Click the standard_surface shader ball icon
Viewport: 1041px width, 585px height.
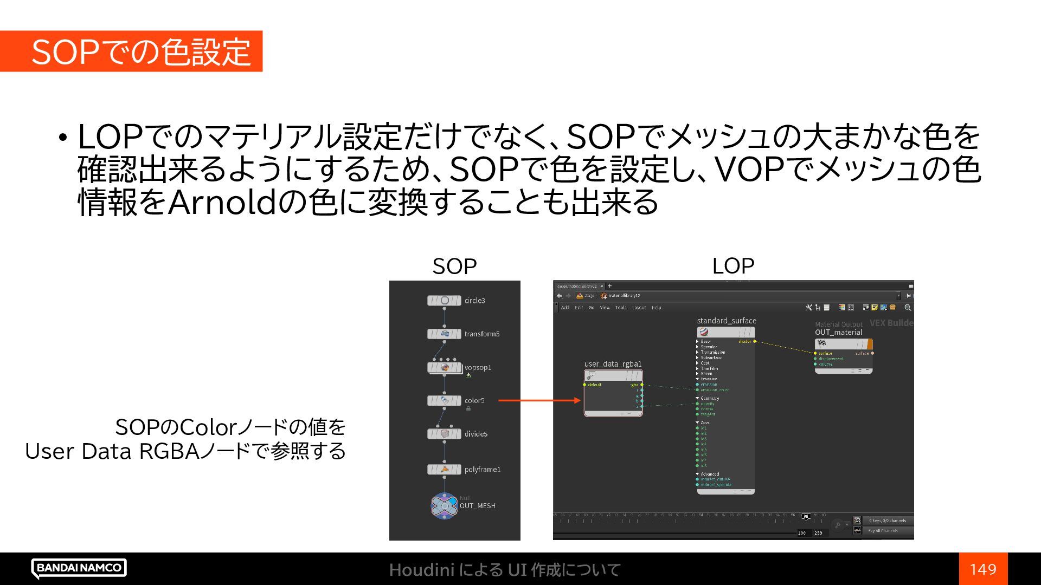[704, 332]
